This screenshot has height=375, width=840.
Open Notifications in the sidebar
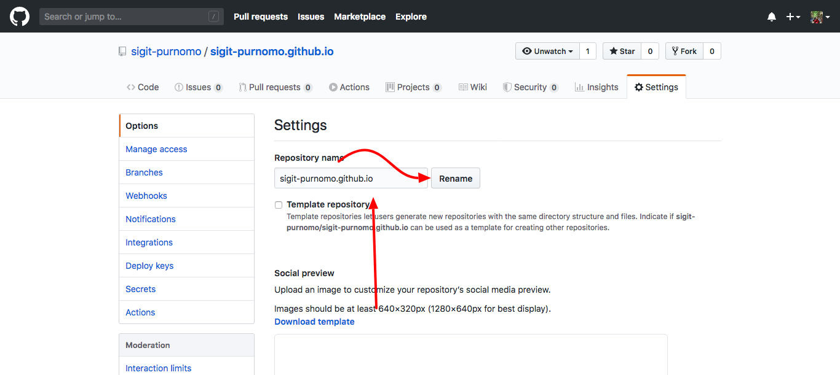pyautogui.click(x=186, y=219)
